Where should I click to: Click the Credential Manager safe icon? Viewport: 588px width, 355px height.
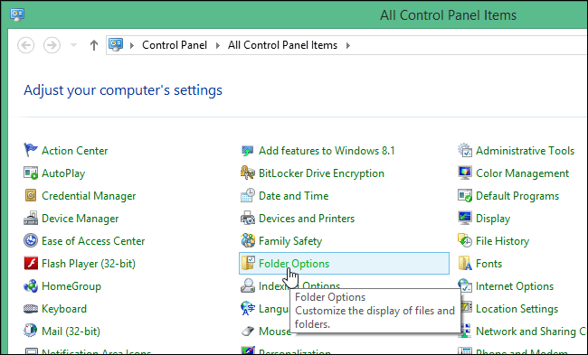[x=31, y=195]
